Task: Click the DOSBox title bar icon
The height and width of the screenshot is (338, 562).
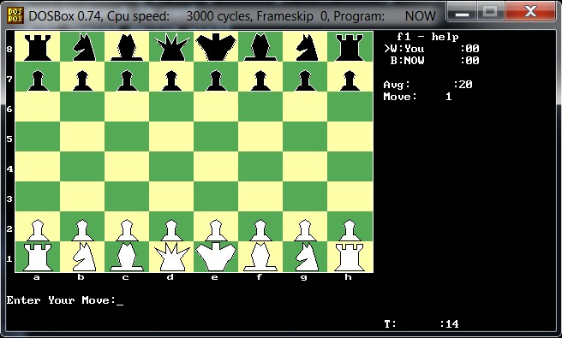Action: point(15,15)
